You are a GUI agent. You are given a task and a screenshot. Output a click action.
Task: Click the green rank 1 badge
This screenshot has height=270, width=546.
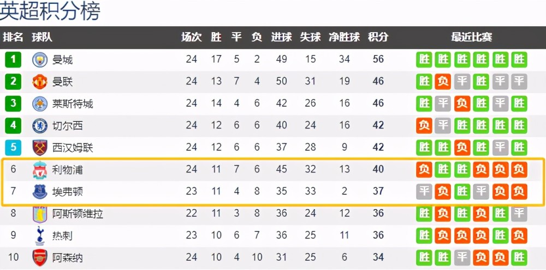tap(13, 59)
